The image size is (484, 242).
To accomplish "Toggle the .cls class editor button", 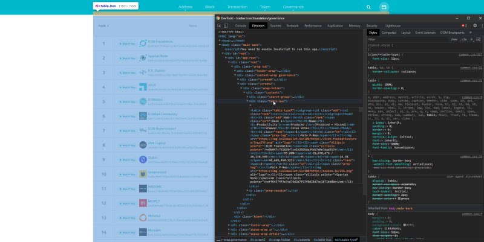I will [x=463, y=39].
